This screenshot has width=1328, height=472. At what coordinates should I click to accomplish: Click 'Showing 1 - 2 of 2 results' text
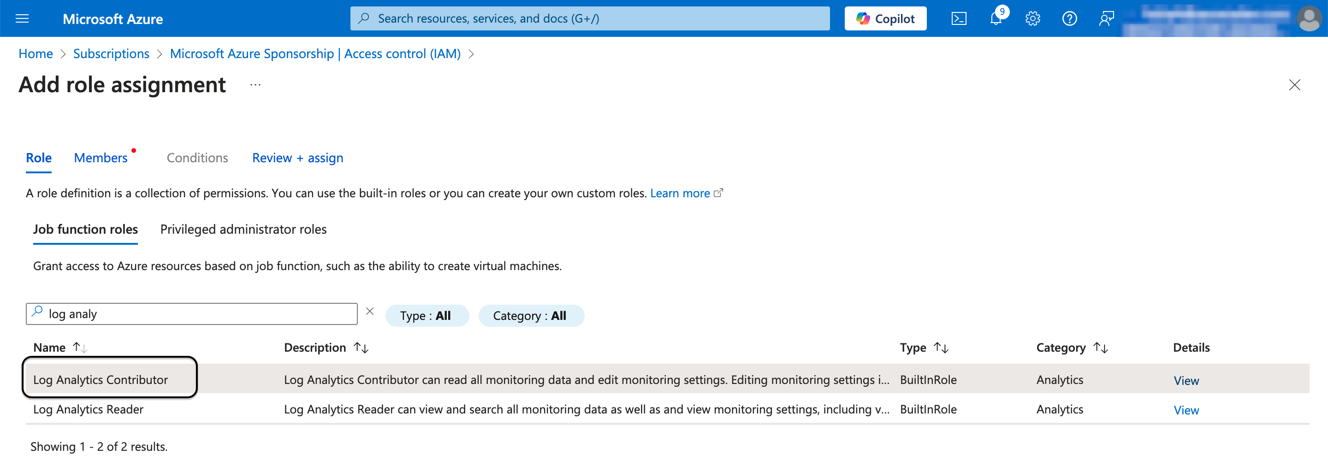(x=99, y=447)
